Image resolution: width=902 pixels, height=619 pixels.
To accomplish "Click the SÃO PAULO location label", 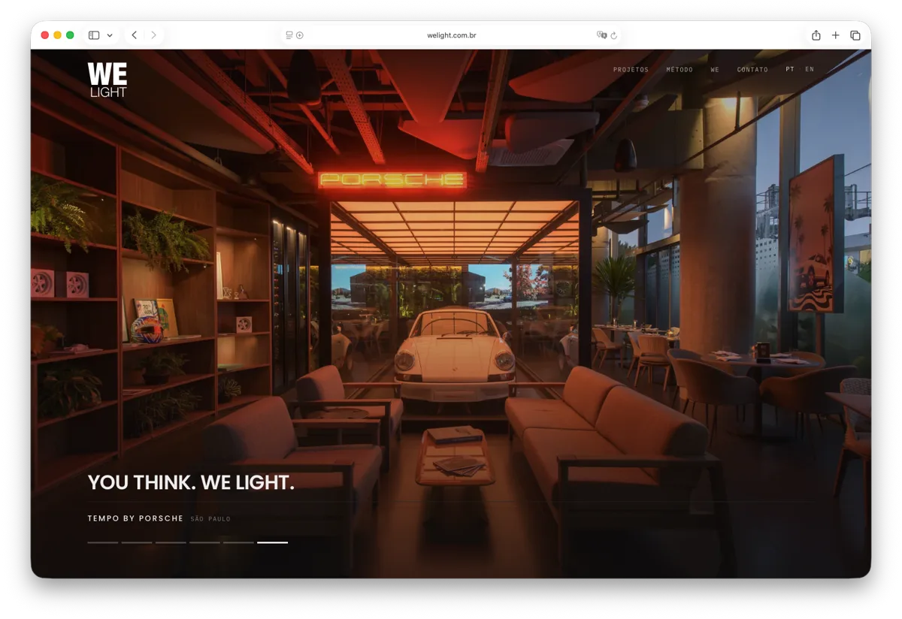I will point(210,519).
